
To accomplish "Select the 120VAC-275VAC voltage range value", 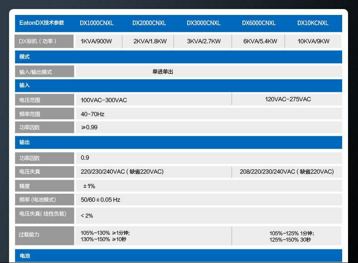I will 288,99.
